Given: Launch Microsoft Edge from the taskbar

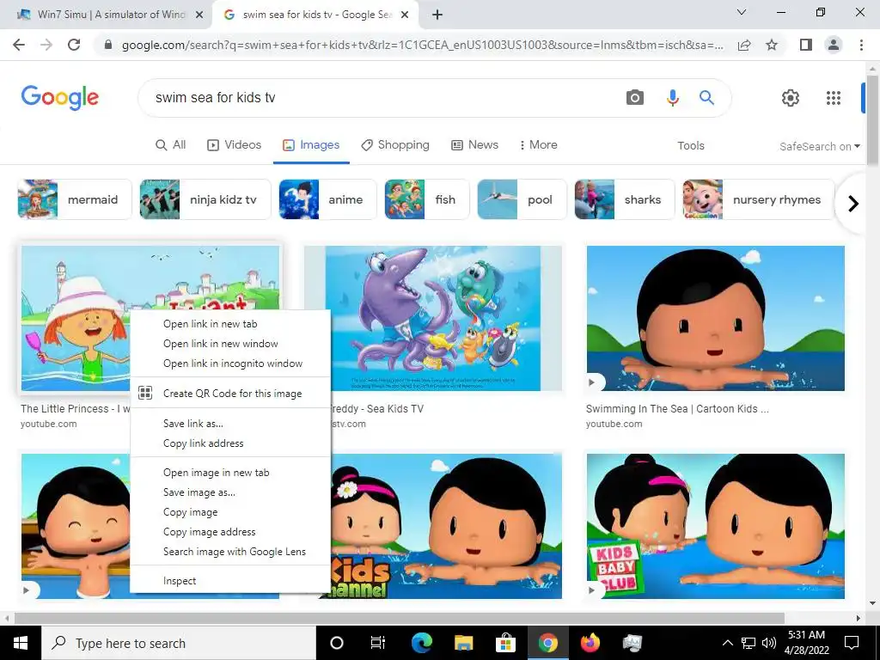Looking at the screenshot, I should 421,643.
